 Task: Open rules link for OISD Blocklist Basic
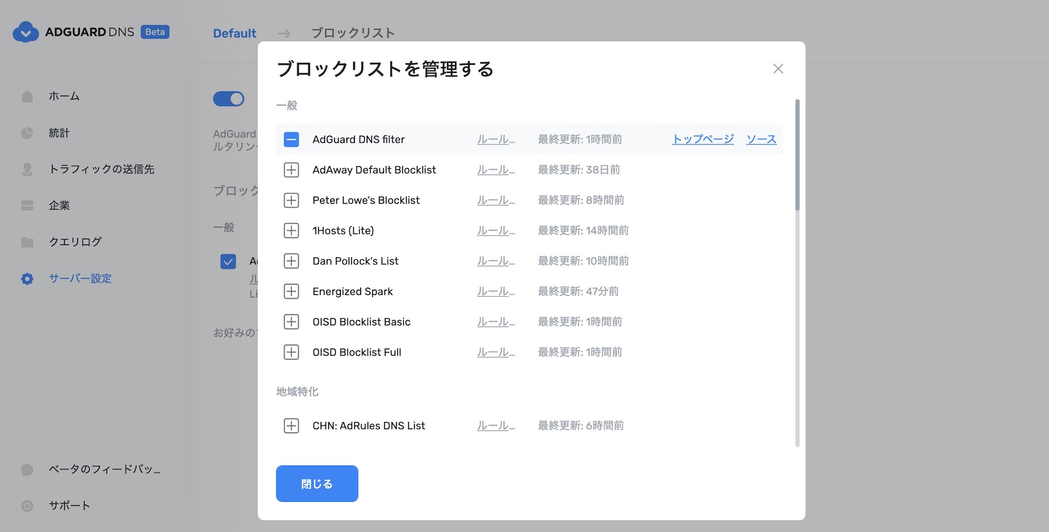point(496,321)
